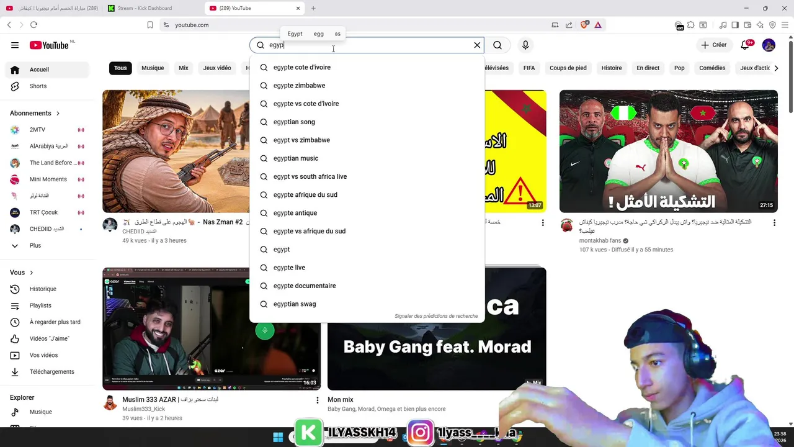The width and height of the screenshot is (794, 447).
Task: Open the Windows Start button
Action: 278,436
